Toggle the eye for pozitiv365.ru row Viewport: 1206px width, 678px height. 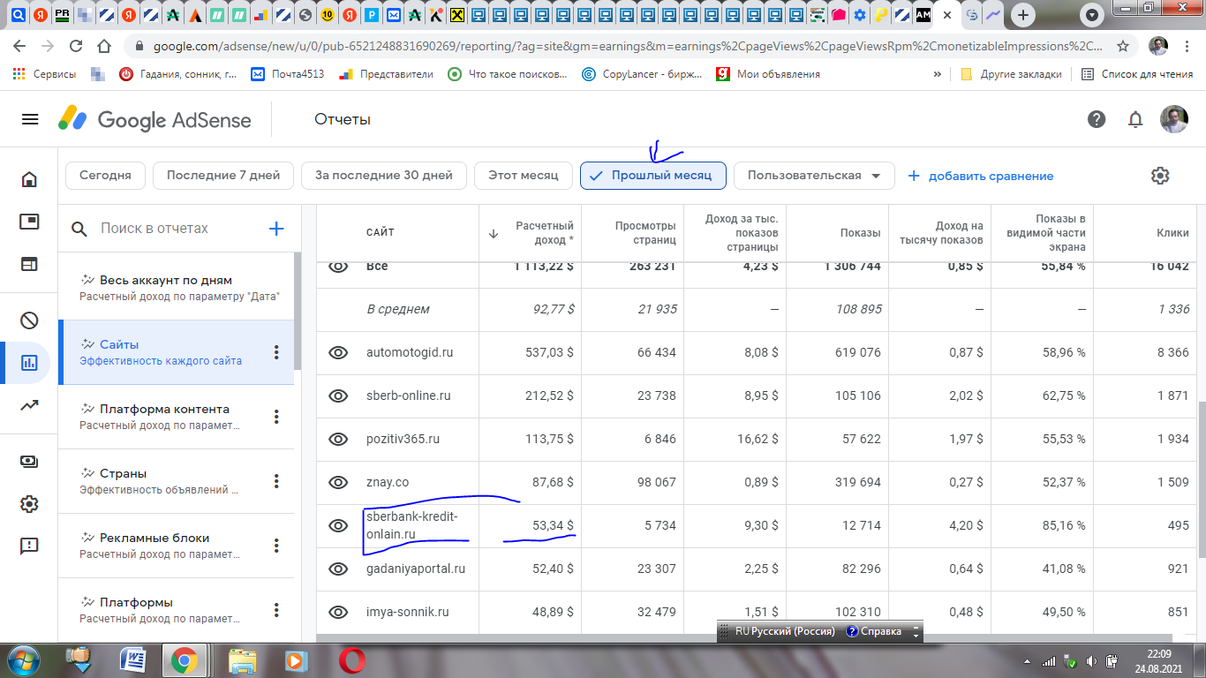pyautogui.click(x=338, y=439)
